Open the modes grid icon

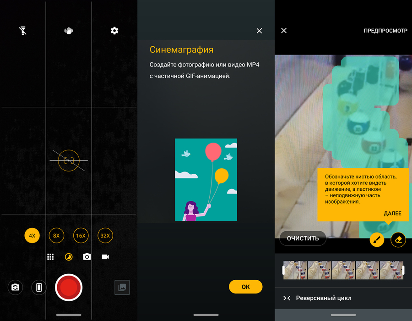50,257
